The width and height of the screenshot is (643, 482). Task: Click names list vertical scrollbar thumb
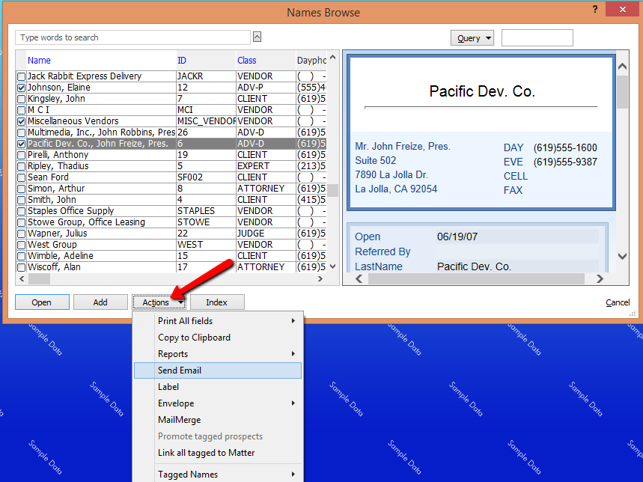pos(333,191)
